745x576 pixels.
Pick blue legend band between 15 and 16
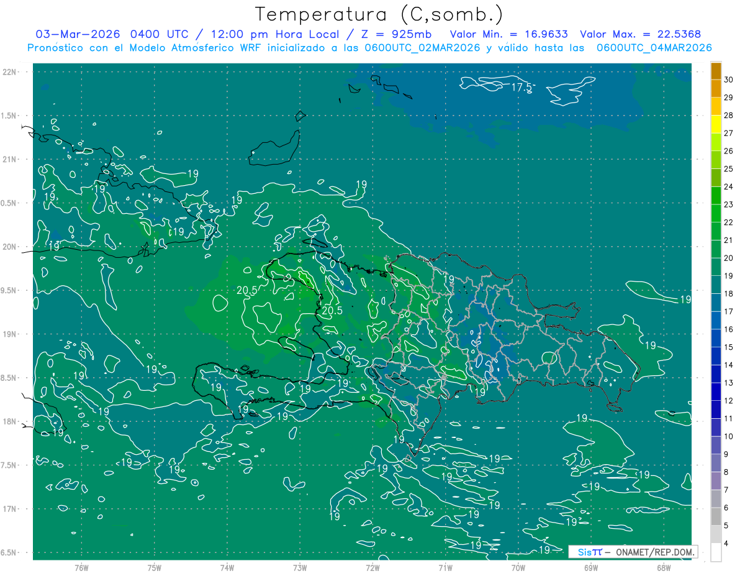(x=716, y=338)
